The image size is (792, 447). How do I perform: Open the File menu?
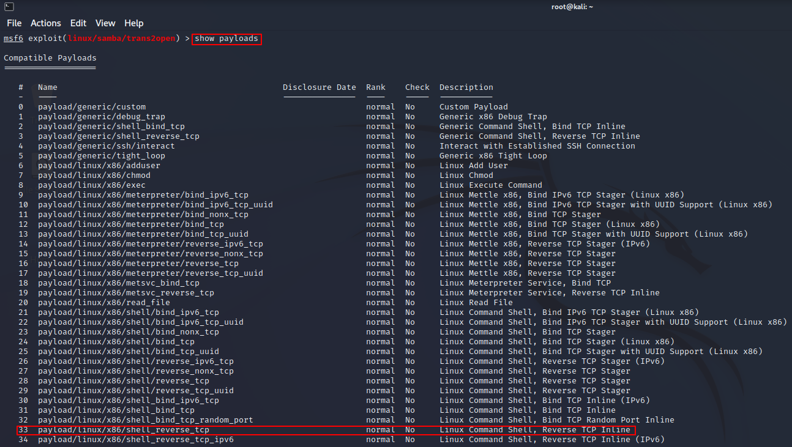pos(14,23)
